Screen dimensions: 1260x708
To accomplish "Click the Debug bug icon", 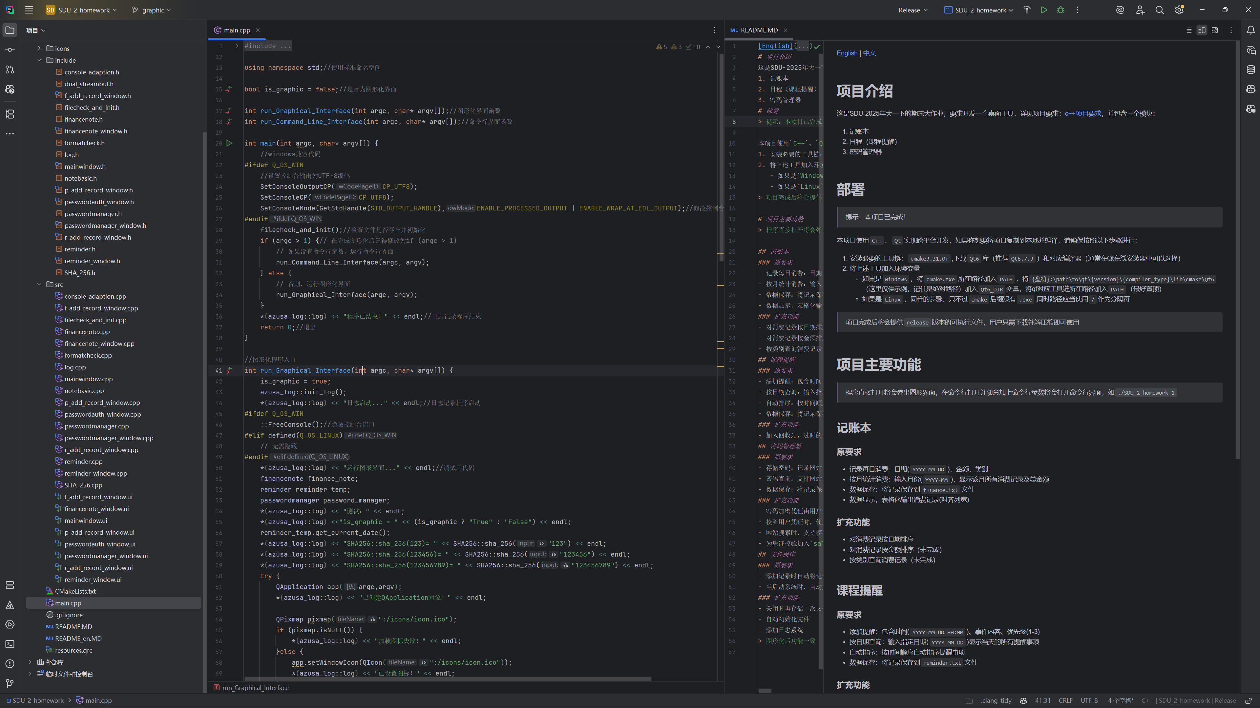I will [x=1060, y=10].
